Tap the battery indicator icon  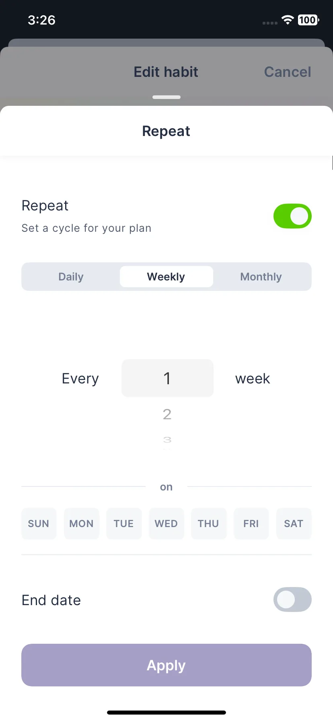308,20
